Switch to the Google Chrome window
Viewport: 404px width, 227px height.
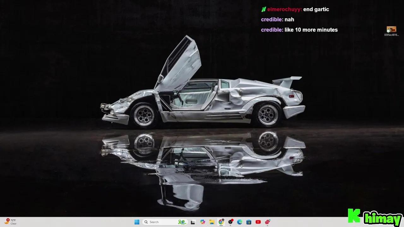pos(221,222)
